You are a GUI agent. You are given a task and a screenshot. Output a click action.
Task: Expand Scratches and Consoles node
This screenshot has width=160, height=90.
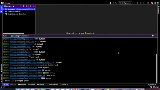(x=4, y=14)
